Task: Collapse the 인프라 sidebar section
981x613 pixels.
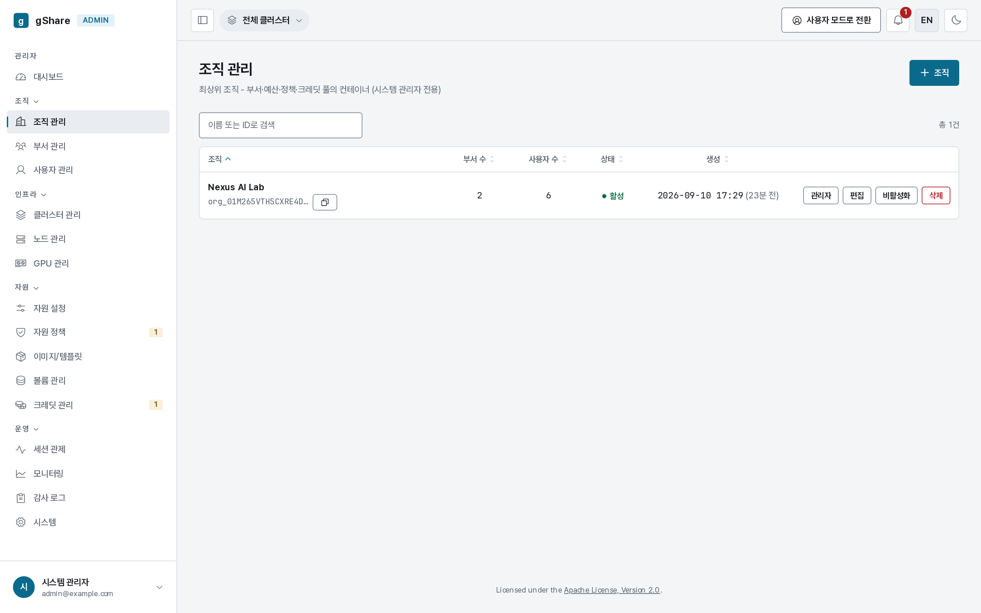Action: [x=31, y=194]
